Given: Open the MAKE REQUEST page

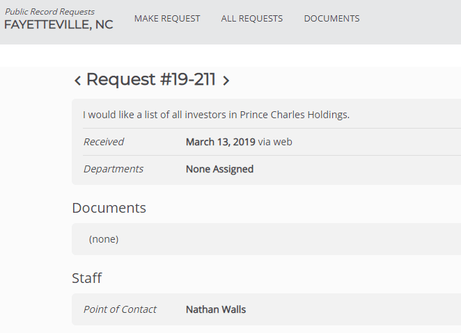Looking at the screenshot, I should click(167, 19).
